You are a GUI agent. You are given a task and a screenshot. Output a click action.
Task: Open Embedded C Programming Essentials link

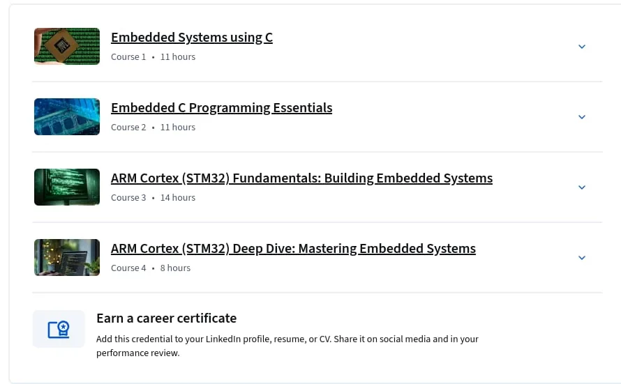coord(221,107)
